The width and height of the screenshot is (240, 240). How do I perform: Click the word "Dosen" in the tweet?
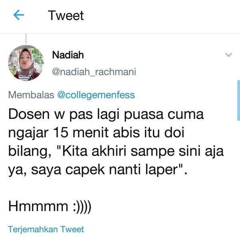29,114
